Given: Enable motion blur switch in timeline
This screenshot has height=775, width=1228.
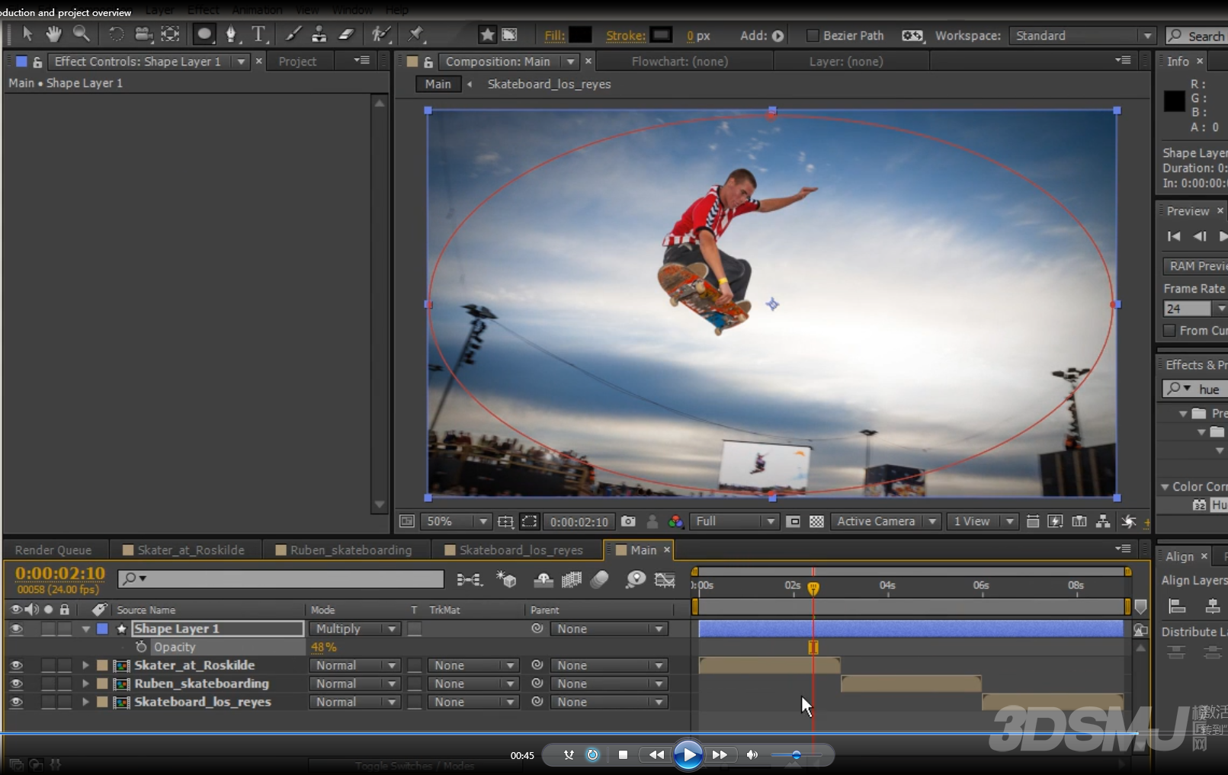Looking at the screenshot, I should click(600, 580).
